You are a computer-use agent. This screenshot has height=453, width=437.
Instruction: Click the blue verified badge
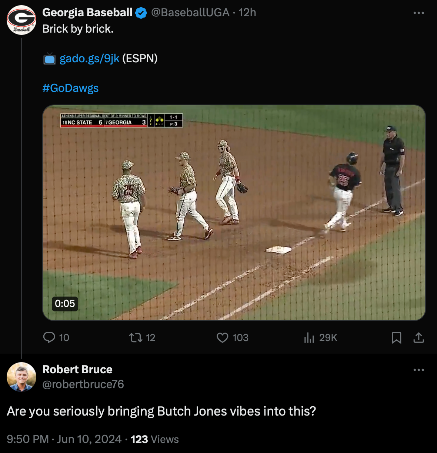coord(141,13)
